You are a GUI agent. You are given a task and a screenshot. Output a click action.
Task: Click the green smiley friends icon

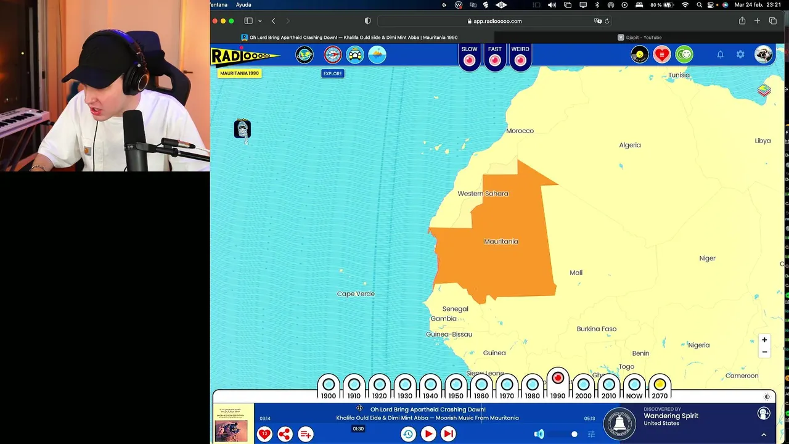pyautogui.click(x=684, y=55)
